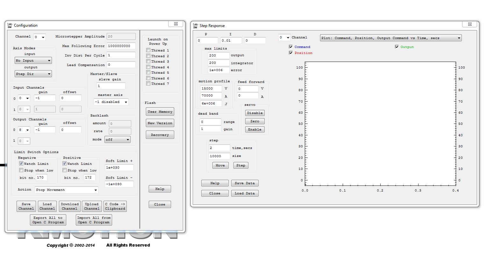Check Positive Stop when low option
Image resolution: width=493 pixels, height=269 pixels.
click(x=65, y=170)
